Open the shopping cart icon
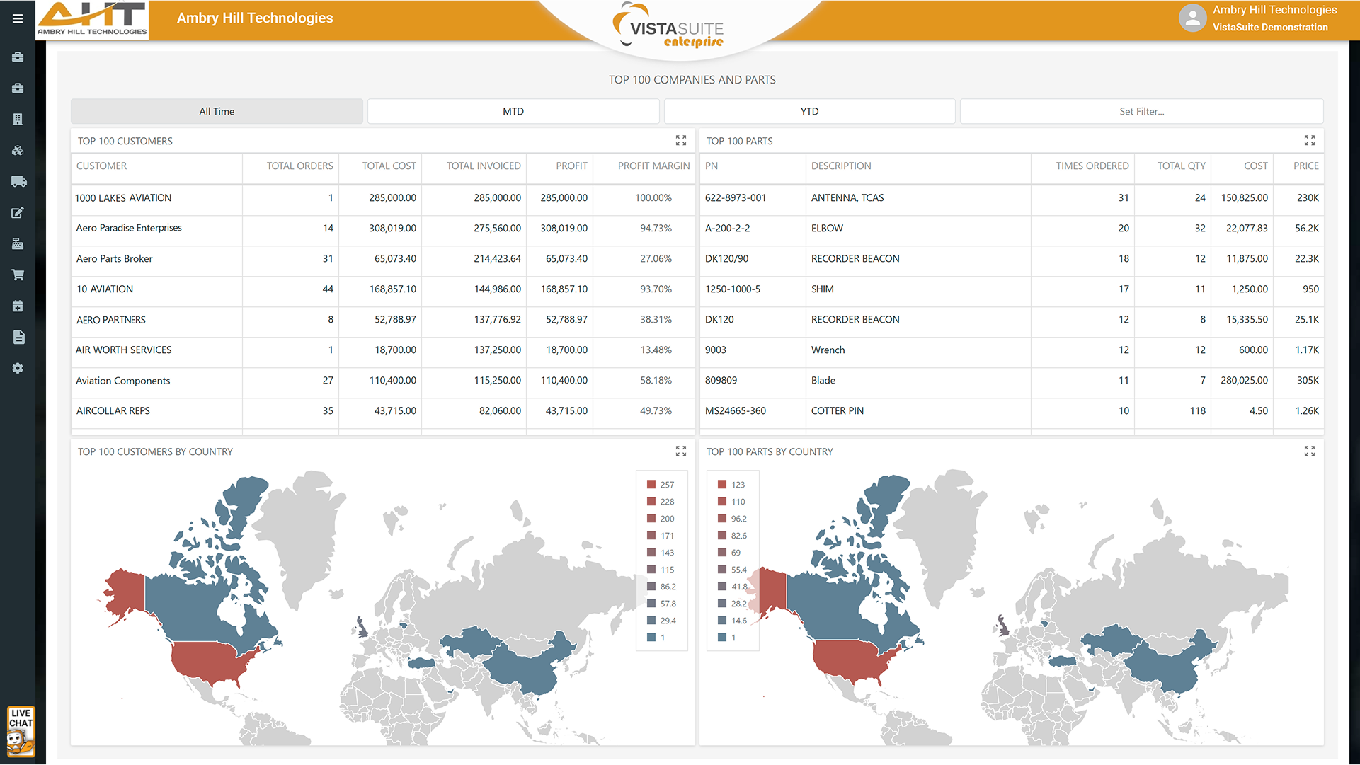The height and width of the screenshot is (765, 1360). [18, 275]
